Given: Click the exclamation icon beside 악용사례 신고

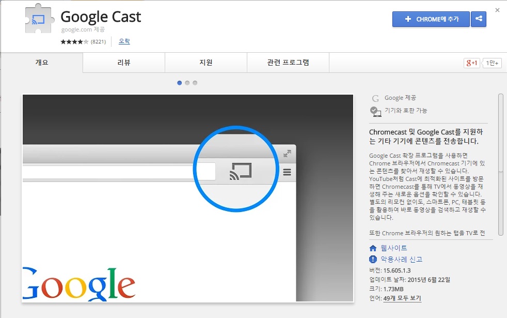Looking at the screenshot, I should pyautogui.click(x=373, y=260).
